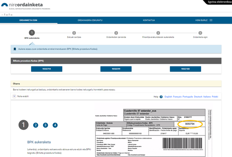232x157 pixels.
Task: Click the bookmark icon in the blue notice
Action: (x=15, y=49)
